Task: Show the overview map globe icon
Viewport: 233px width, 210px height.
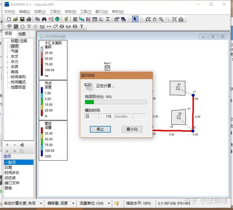Action: tap(57, 19)
